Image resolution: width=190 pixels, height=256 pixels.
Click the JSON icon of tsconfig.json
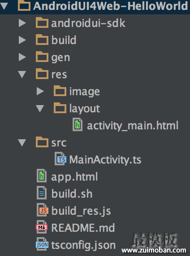tap(42, 244)
